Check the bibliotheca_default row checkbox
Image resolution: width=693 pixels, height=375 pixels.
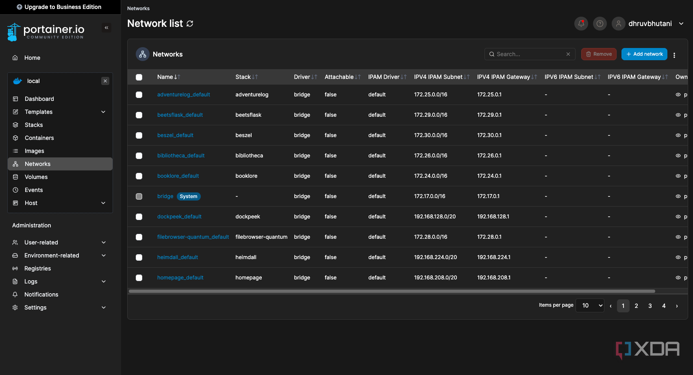click(139, 156)
